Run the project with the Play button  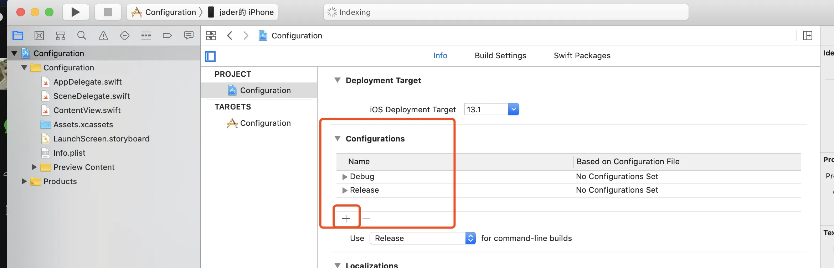point(76,12)
